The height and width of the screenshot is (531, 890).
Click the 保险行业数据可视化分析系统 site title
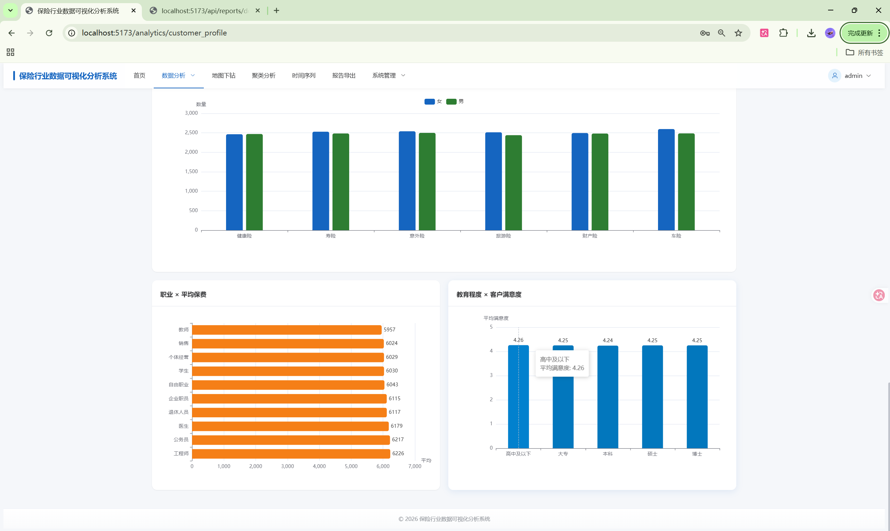[x=68, y=76]
